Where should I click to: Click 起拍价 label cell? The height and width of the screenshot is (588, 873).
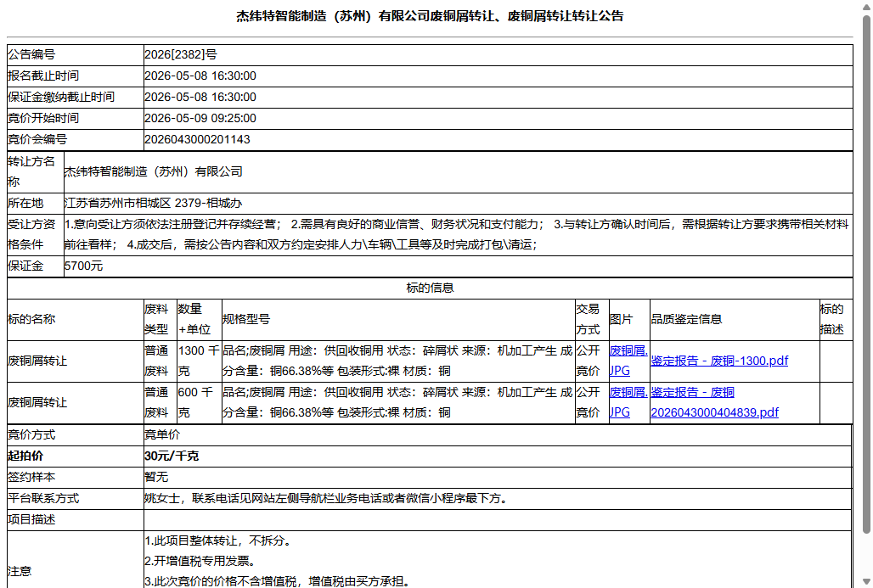(x=76, y=456)
